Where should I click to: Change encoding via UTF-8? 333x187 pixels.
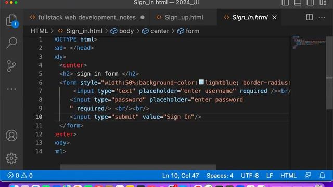click(250, 176)
